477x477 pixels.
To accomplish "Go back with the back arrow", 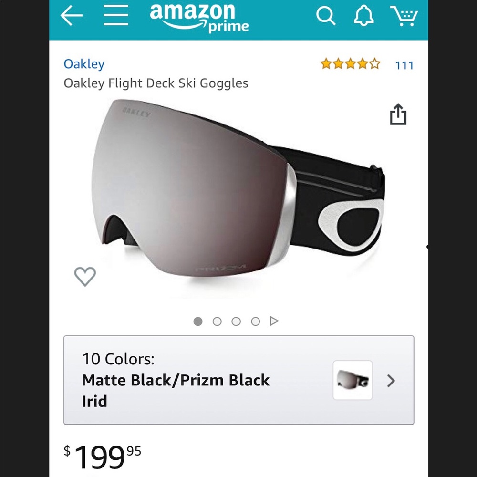I will point(72,16).
